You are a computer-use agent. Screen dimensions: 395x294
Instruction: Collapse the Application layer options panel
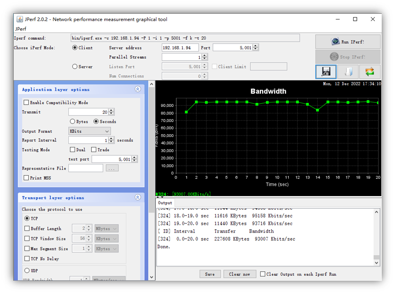click(x=138, y=89)
